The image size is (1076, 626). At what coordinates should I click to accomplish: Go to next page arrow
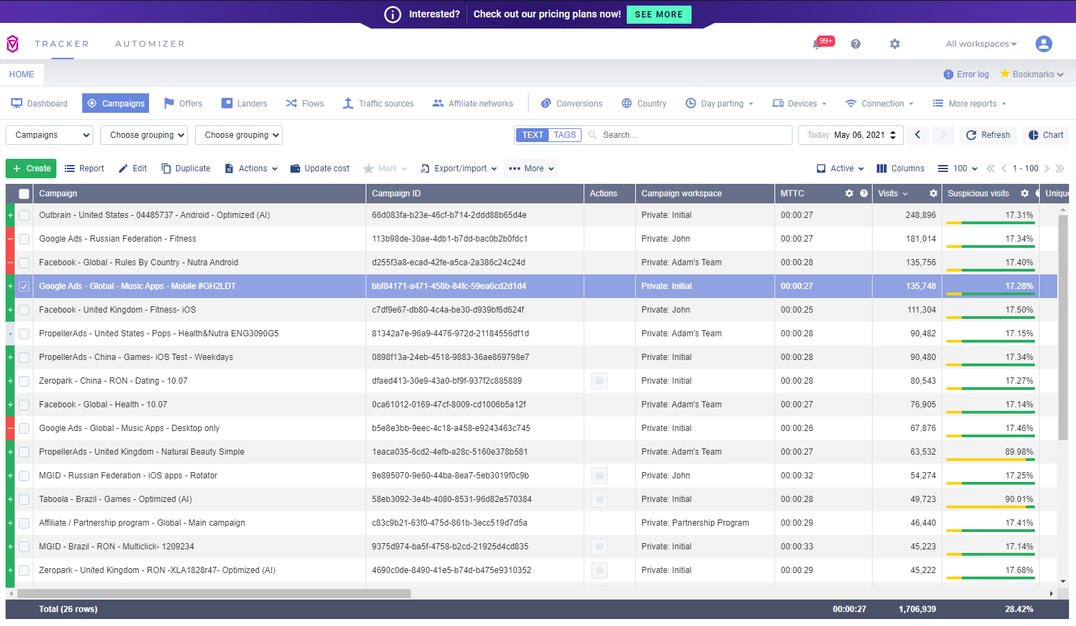pyautogui.click(x=1047, y=169)
